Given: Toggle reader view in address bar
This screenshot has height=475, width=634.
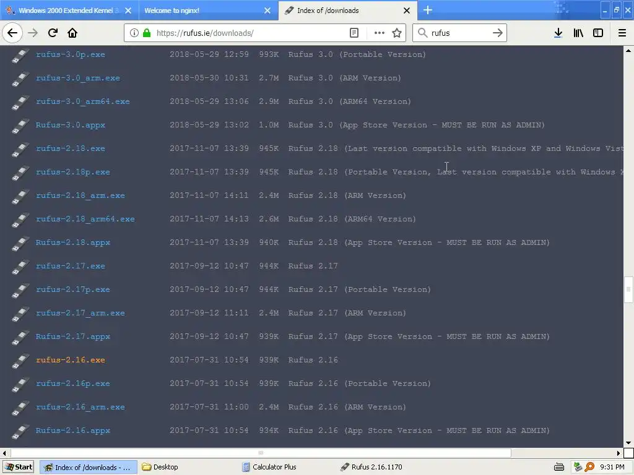Looking at the screenshot, I should click(354, 33).
